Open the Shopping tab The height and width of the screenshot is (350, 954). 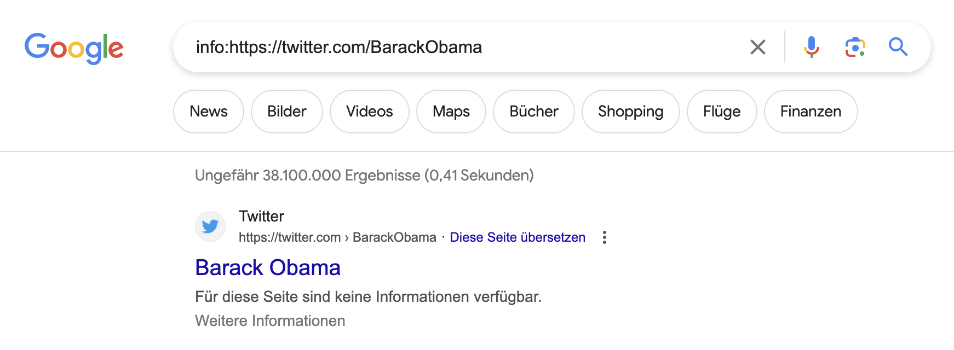[x=631, y=112]
